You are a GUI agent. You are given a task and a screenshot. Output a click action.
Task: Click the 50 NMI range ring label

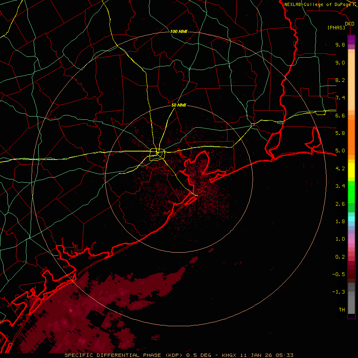[x=179, y=105]
